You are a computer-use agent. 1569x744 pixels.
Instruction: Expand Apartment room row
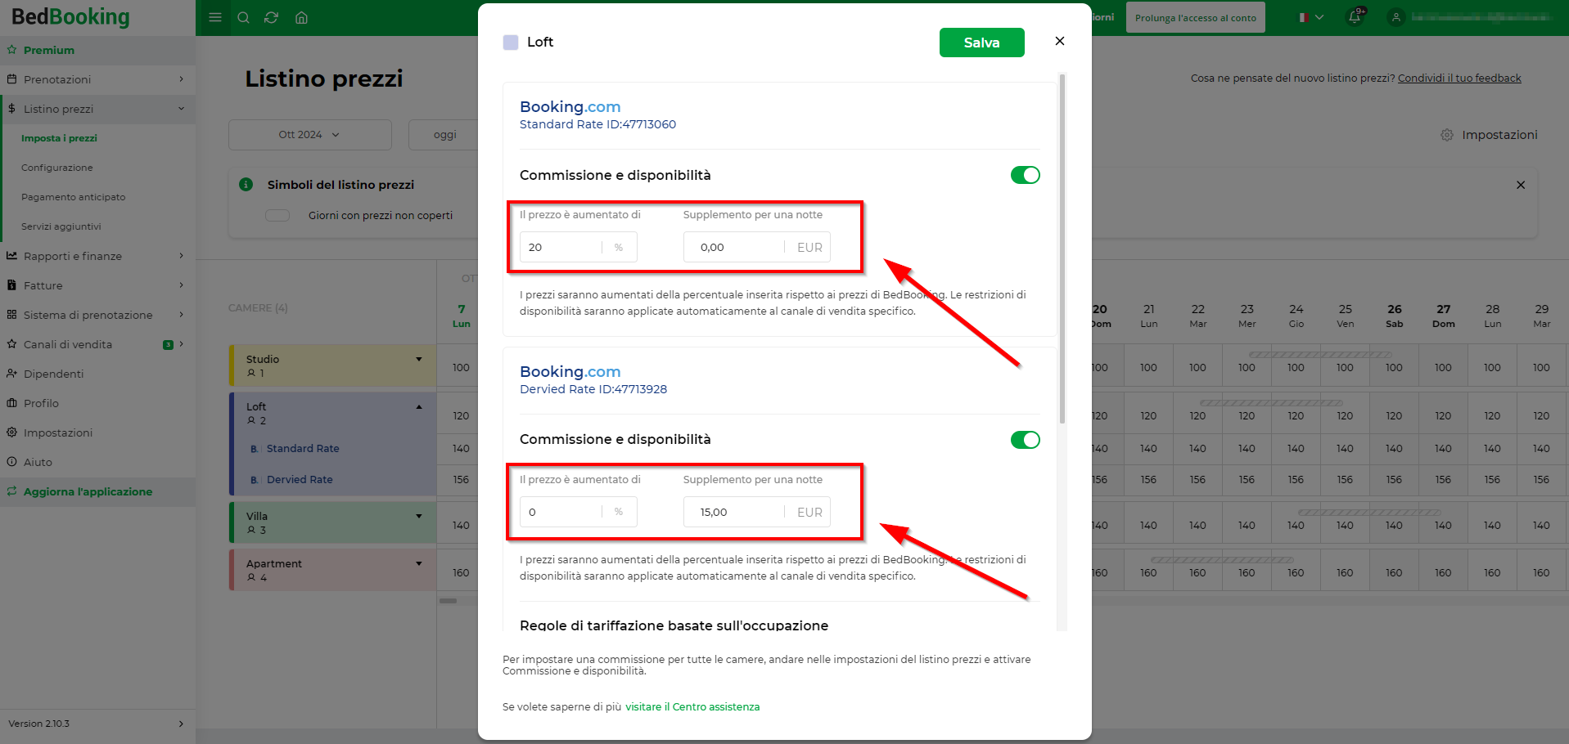(x=419, y=563)
